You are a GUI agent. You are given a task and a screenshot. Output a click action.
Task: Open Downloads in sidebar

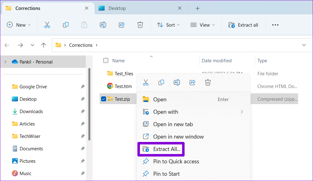click(x=31, y=112)
